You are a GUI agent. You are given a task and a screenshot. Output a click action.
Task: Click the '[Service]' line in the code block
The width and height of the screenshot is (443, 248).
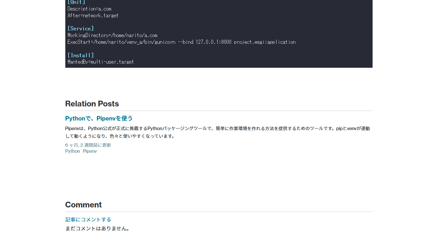pos(81,28)
